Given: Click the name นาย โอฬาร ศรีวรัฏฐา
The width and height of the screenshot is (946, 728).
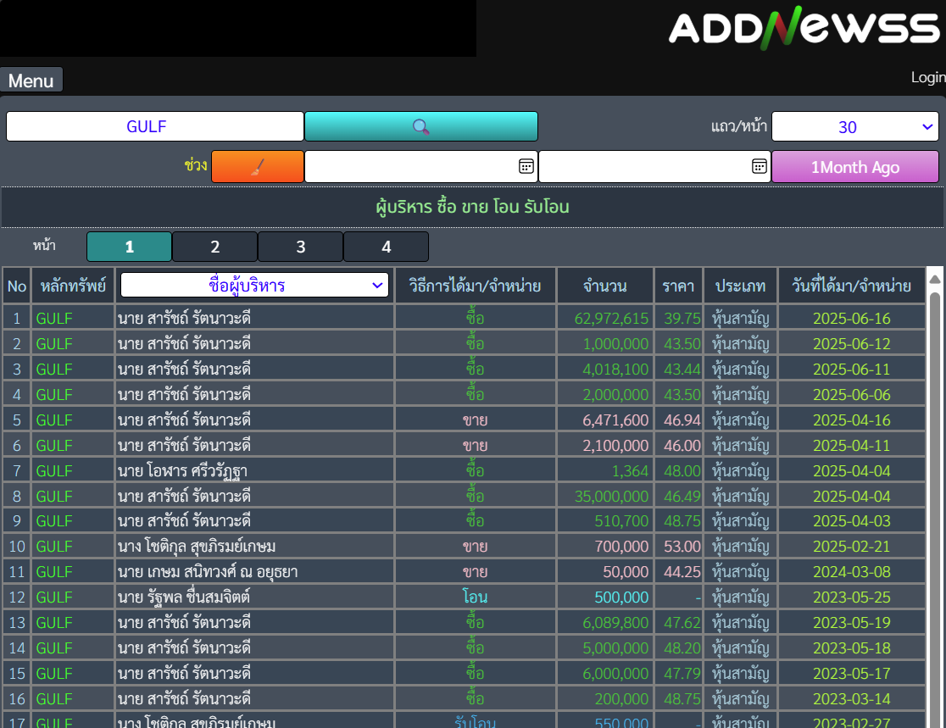Looking at the screenshot, I should (x=183, y=471).
